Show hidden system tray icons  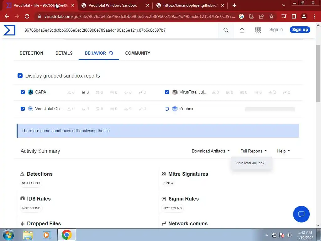(266, 235)
